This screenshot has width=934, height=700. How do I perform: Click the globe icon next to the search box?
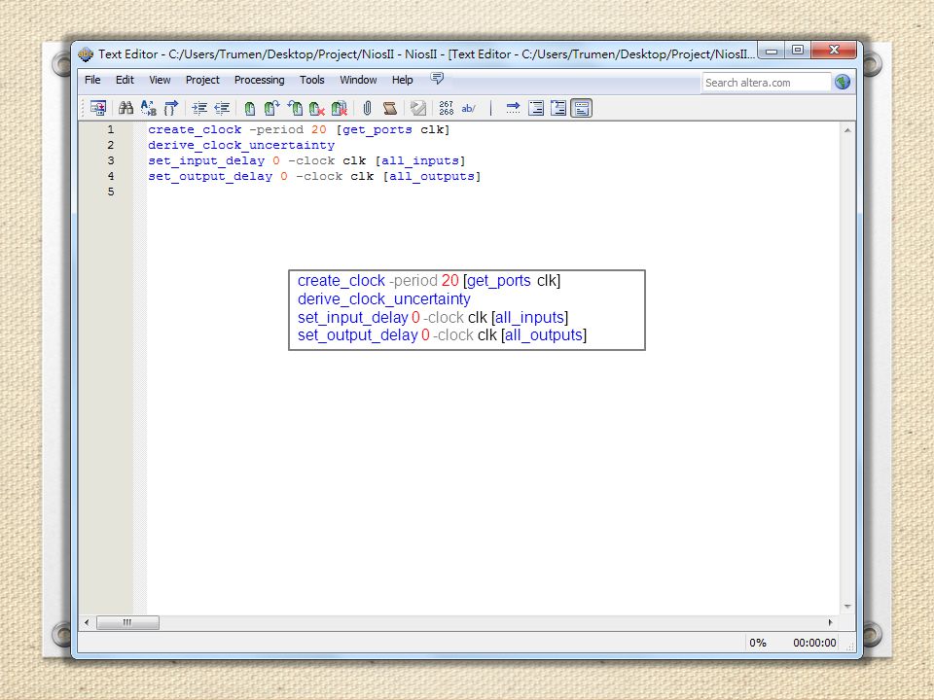(843, 82)
